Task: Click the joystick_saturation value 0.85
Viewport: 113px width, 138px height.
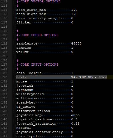Action: coord(75,124)
